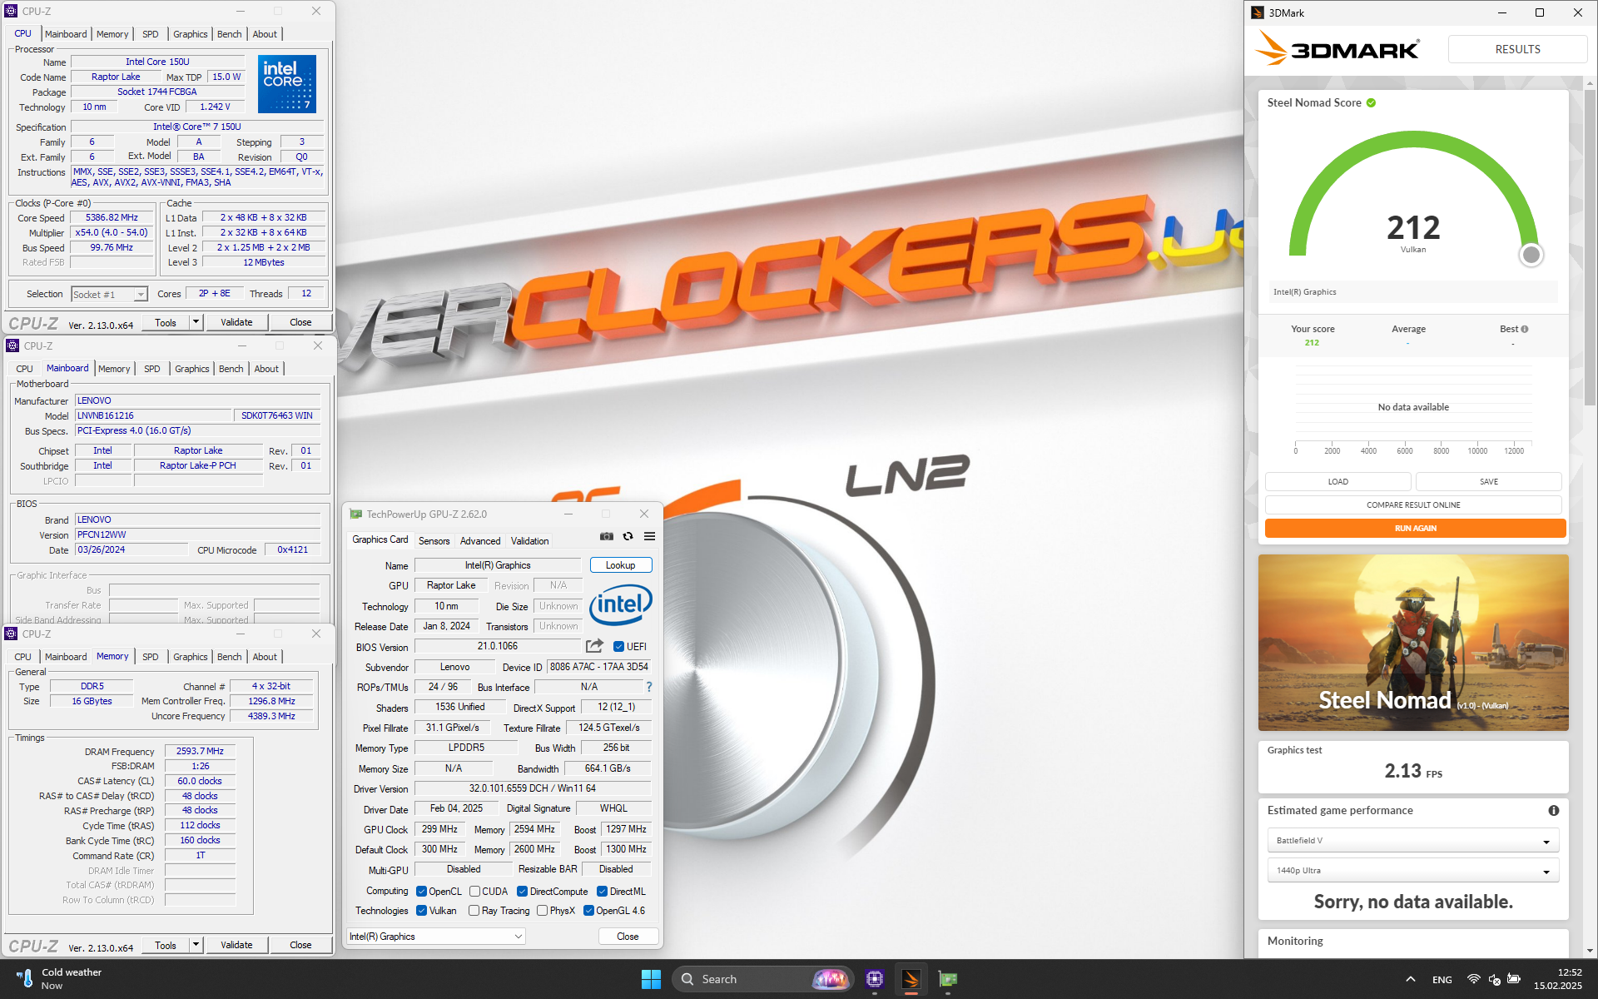Click the GPU-Z refresh icon
Screen dimensions: 1598x999
click(x=628, y=537)
